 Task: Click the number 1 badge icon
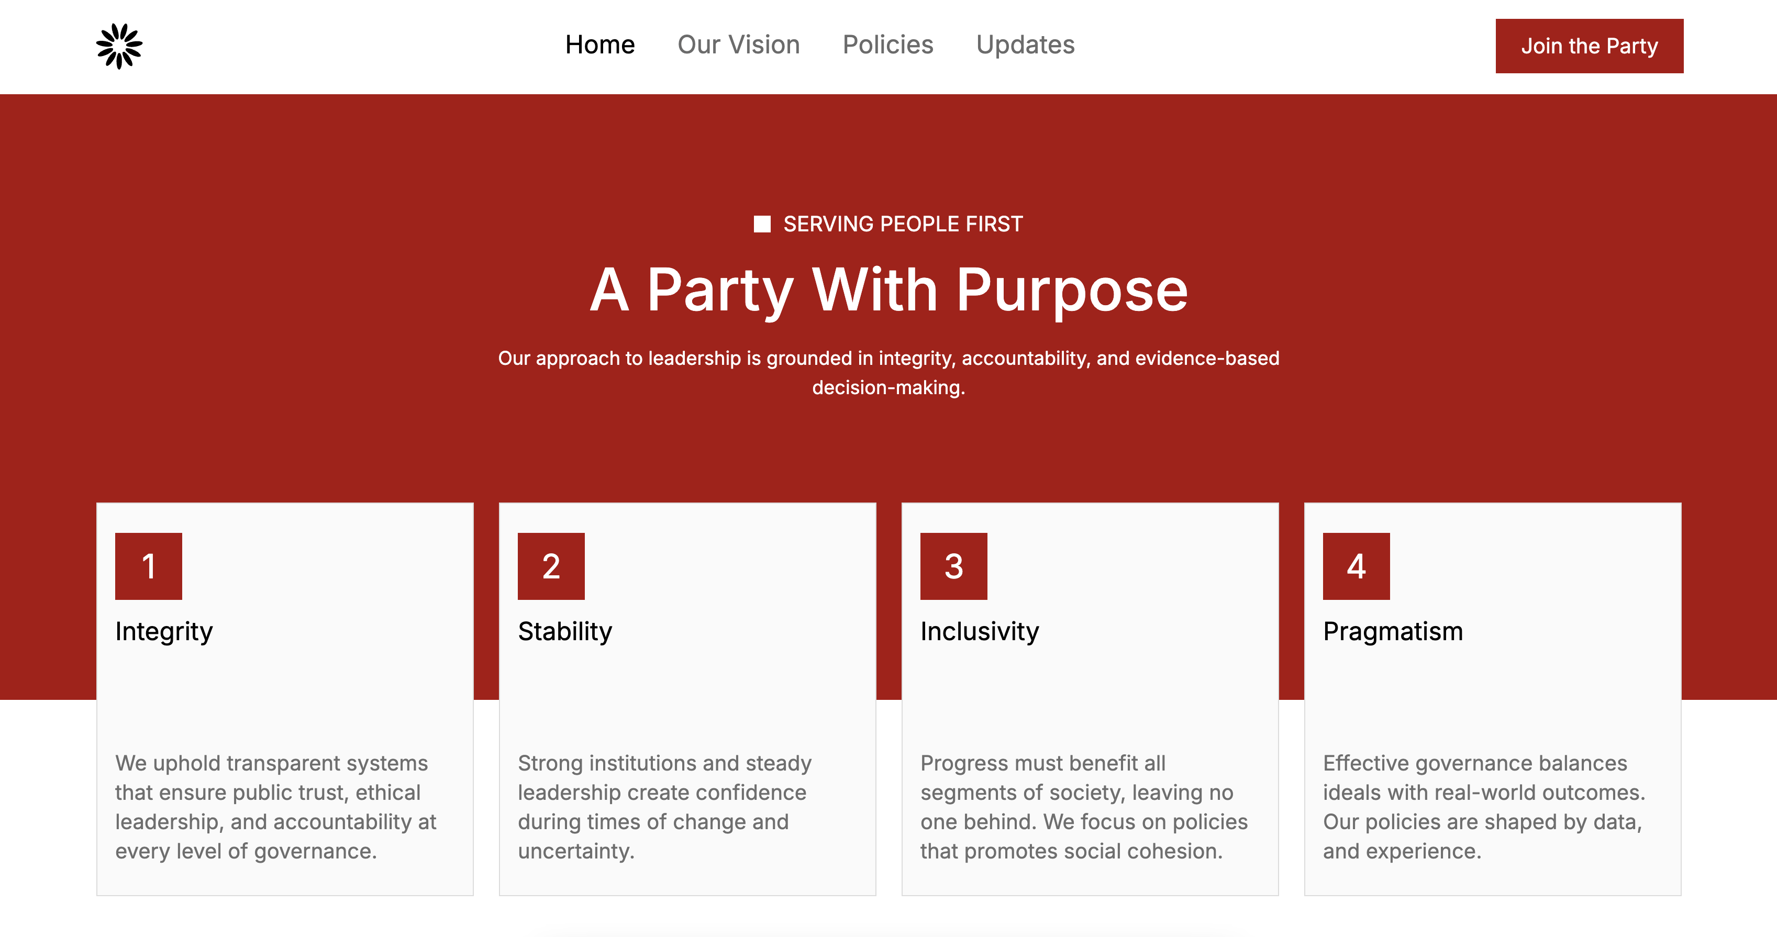click(x=148, y=566)
